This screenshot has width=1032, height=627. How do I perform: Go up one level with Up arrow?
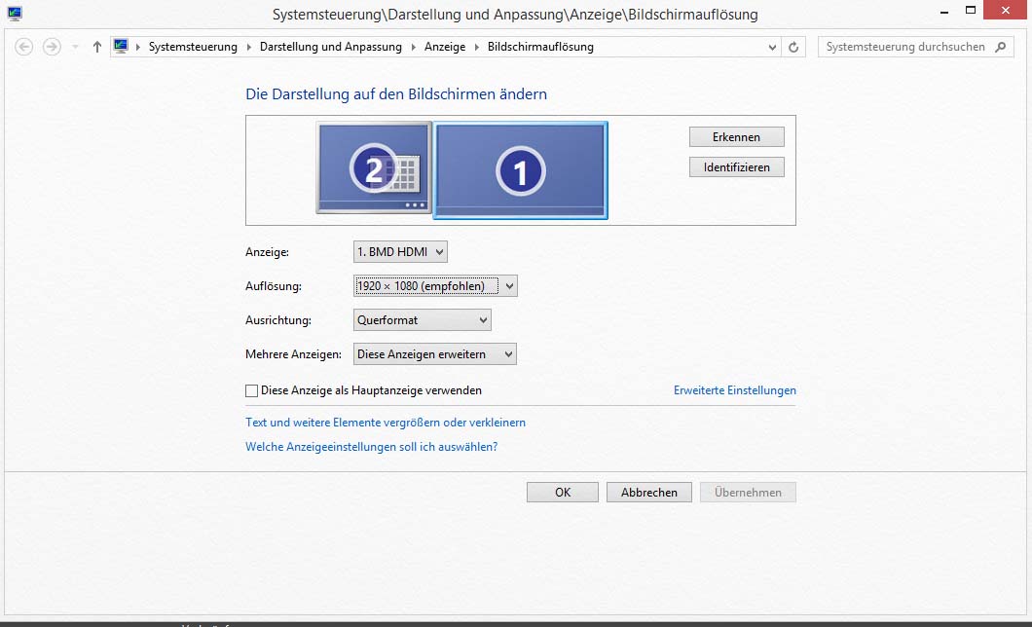(96, 47)
